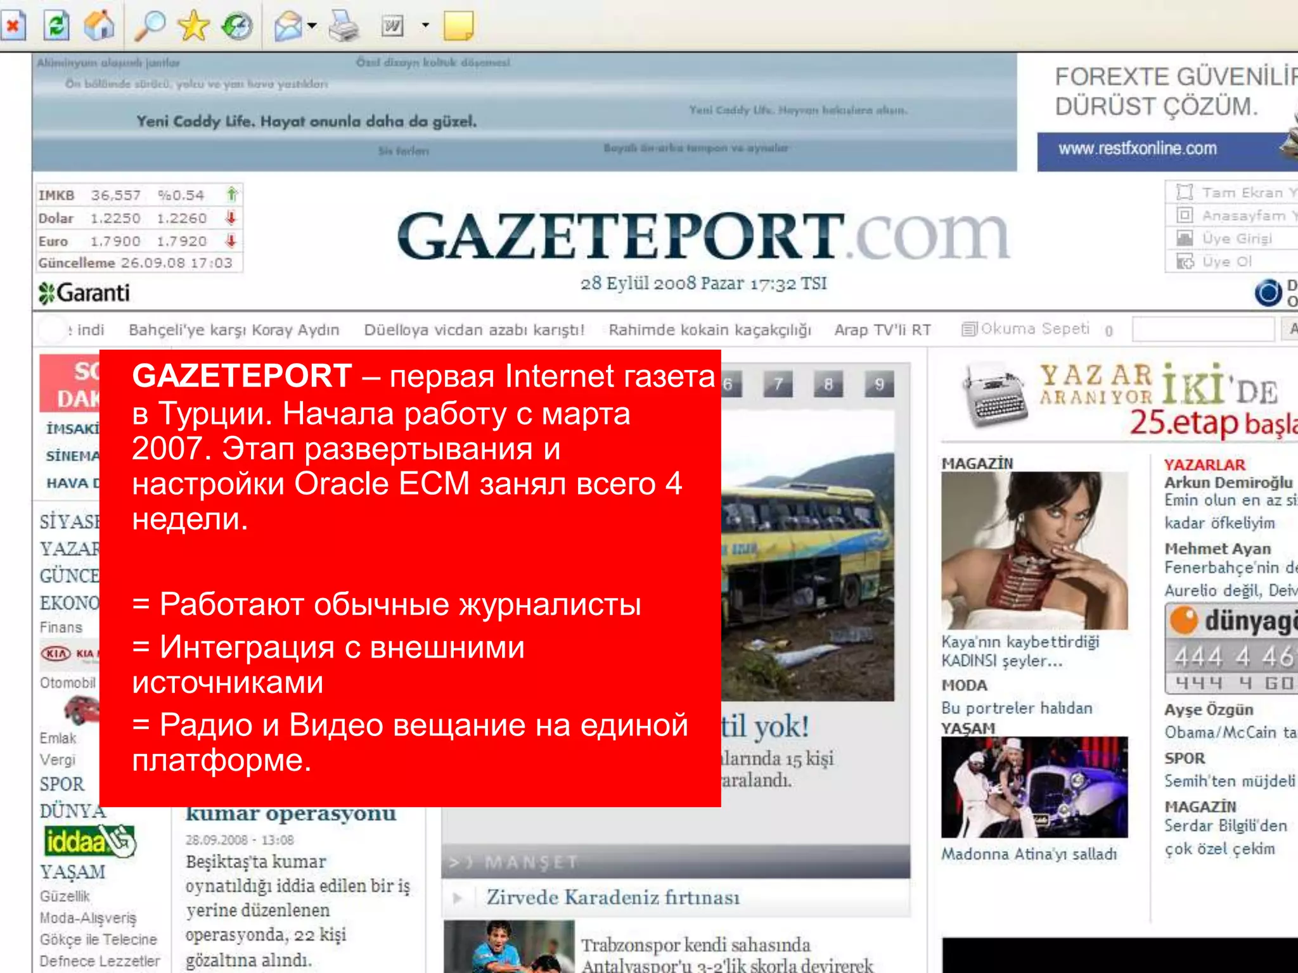Click the GAZETEPORT.com logo

704,236
